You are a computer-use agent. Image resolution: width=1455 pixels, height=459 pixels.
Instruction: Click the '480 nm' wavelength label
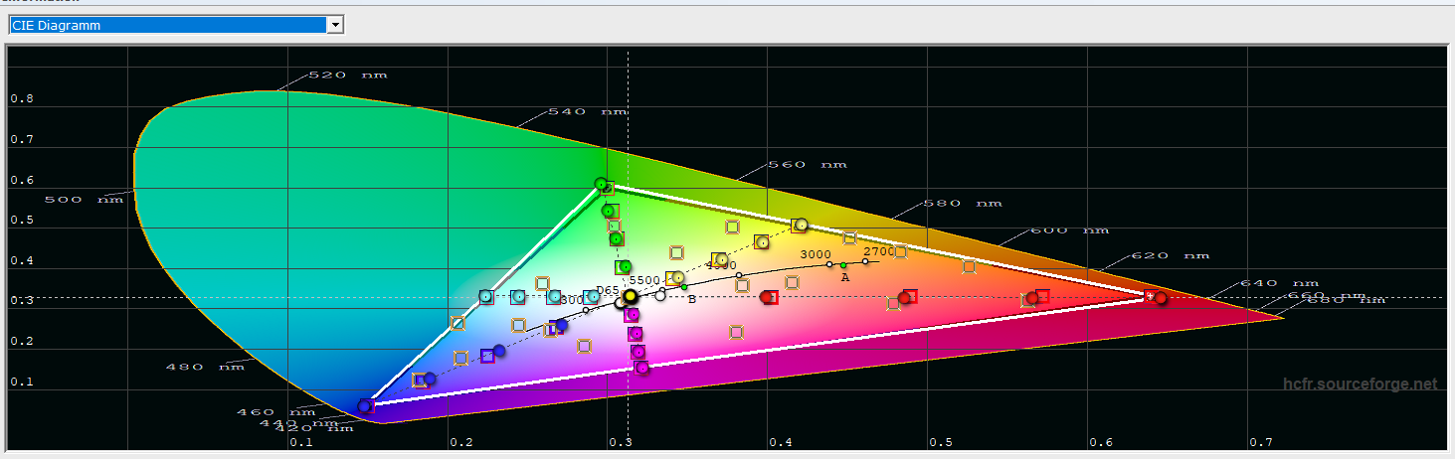coord(204,367)
